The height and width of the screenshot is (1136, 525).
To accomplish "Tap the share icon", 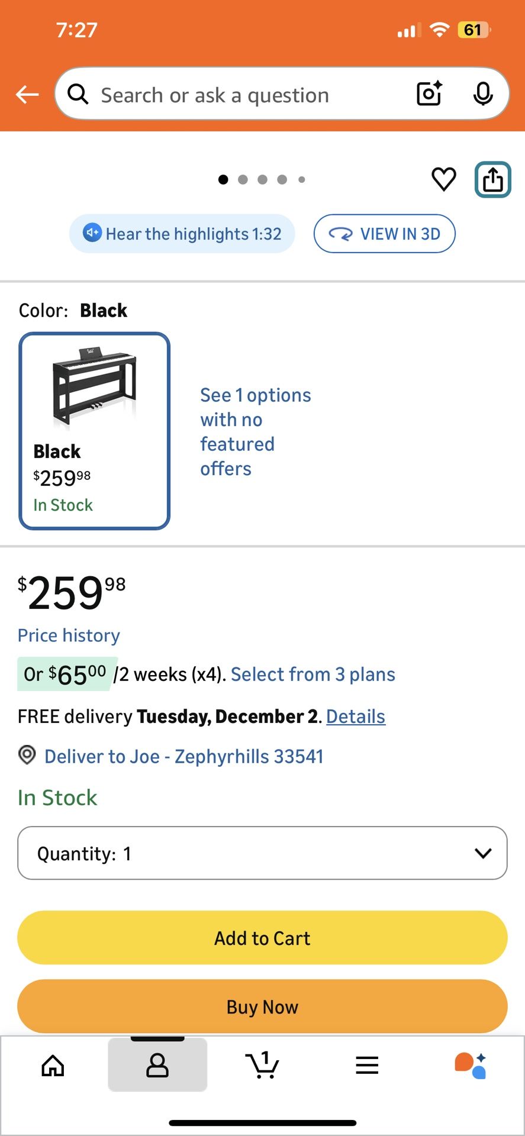I will point(492,179).
